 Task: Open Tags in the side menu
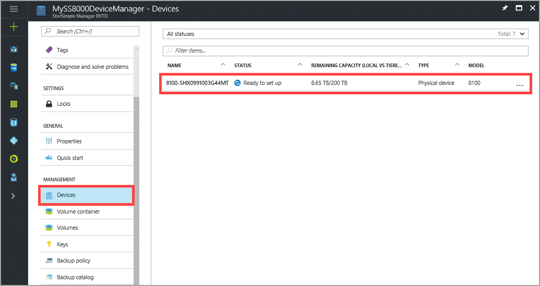[x=88, y=50]
